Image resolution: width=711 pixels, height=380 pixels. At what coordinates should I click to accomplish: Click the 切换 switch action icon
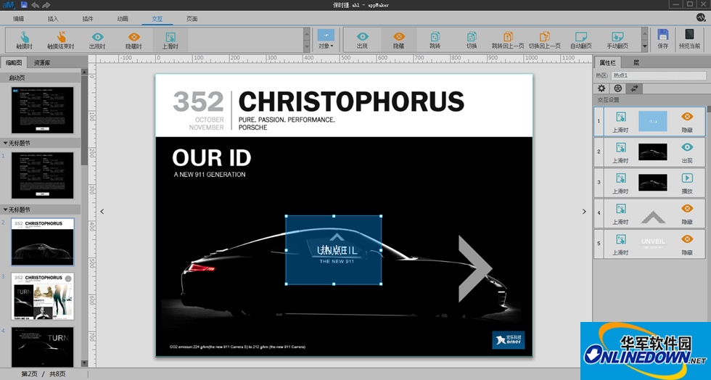pos(471,37)
